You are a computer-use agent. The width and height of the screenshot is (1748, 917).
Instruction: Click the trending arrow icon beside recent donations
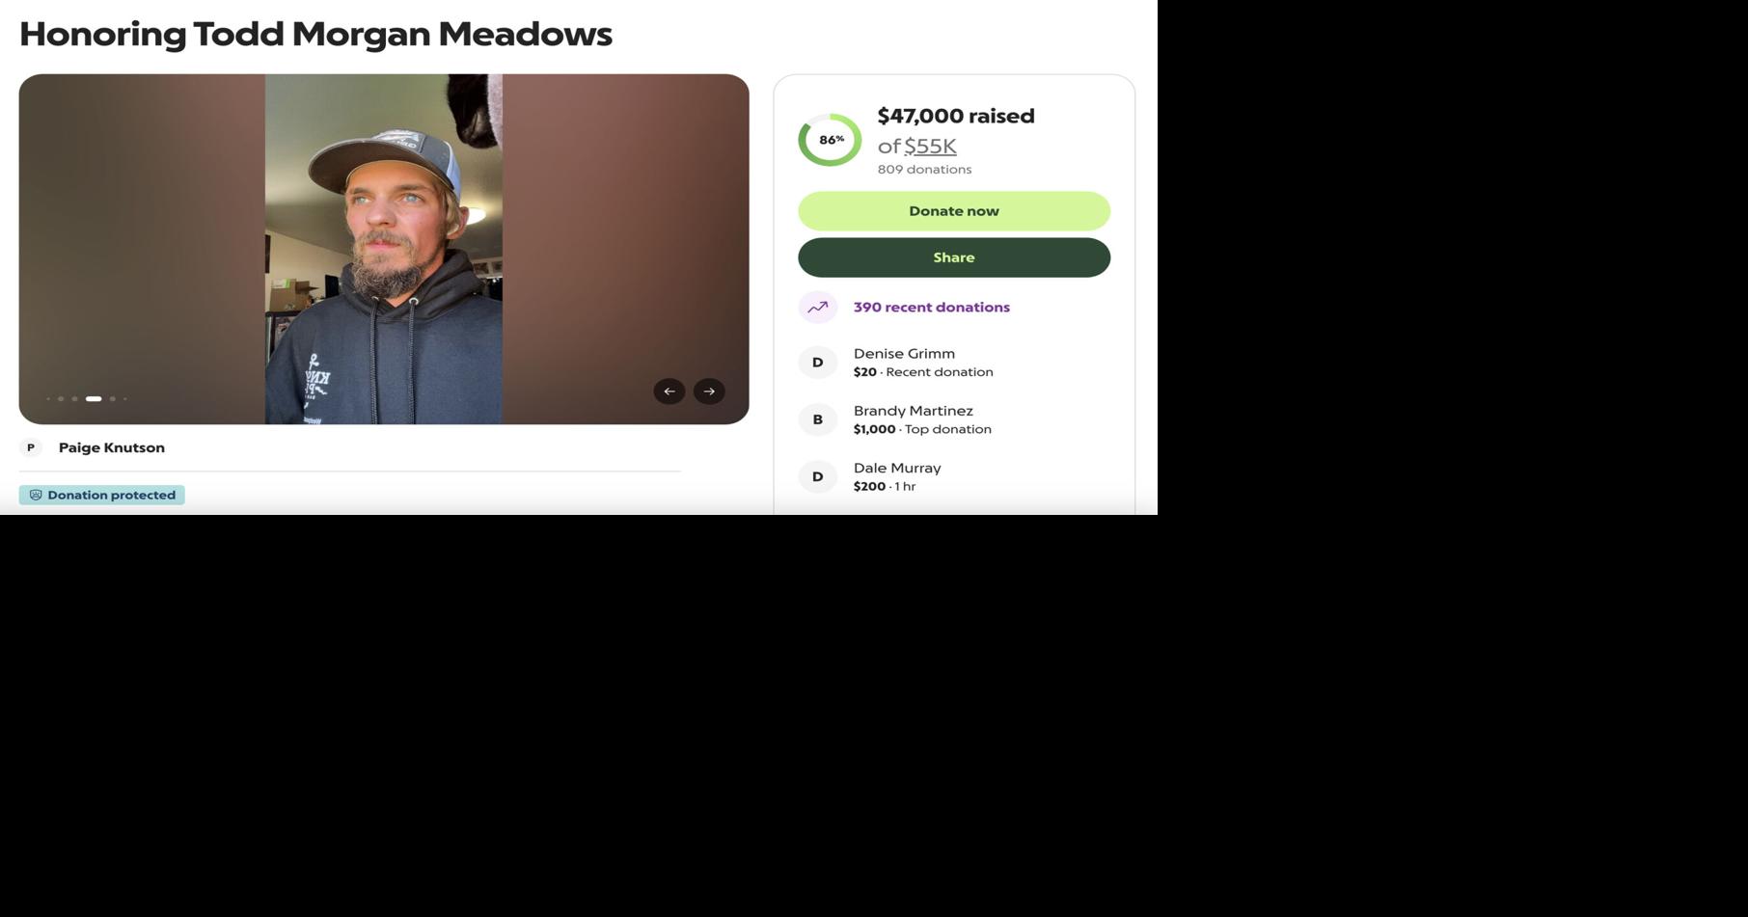817,308
